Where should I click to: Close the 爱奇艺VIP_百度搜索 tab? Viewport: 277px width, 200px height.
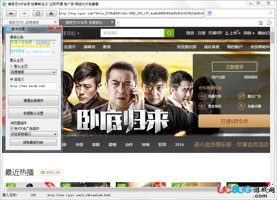[55, 22]
